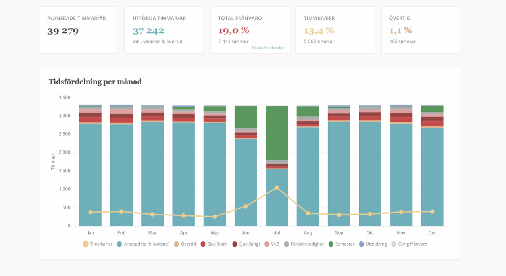506x276 pixels.
Task: Click the green Semester segment in Jul bar
Action: pos(277,133)
